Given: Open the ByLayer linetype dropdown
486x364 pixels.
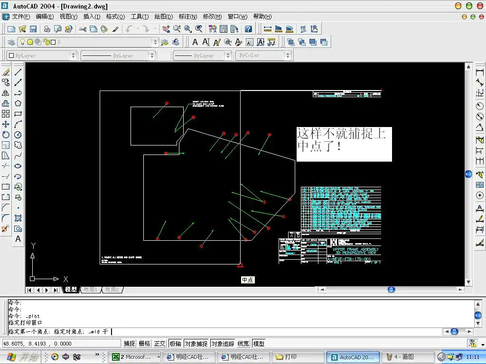Looking at the screenshot, I should (152, 55).
